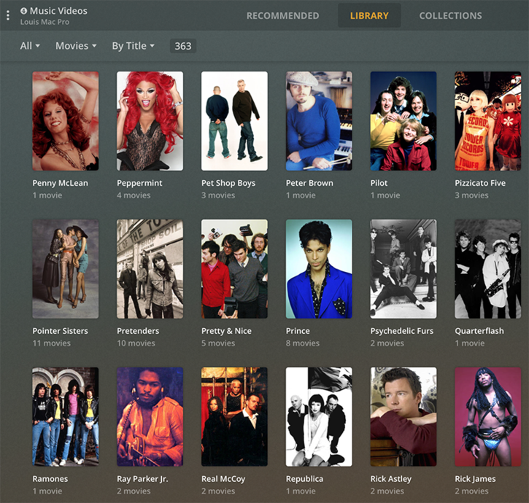Click the Ramones title link
529x503 pixels.
pyautogui.click(x=50, y=479)
